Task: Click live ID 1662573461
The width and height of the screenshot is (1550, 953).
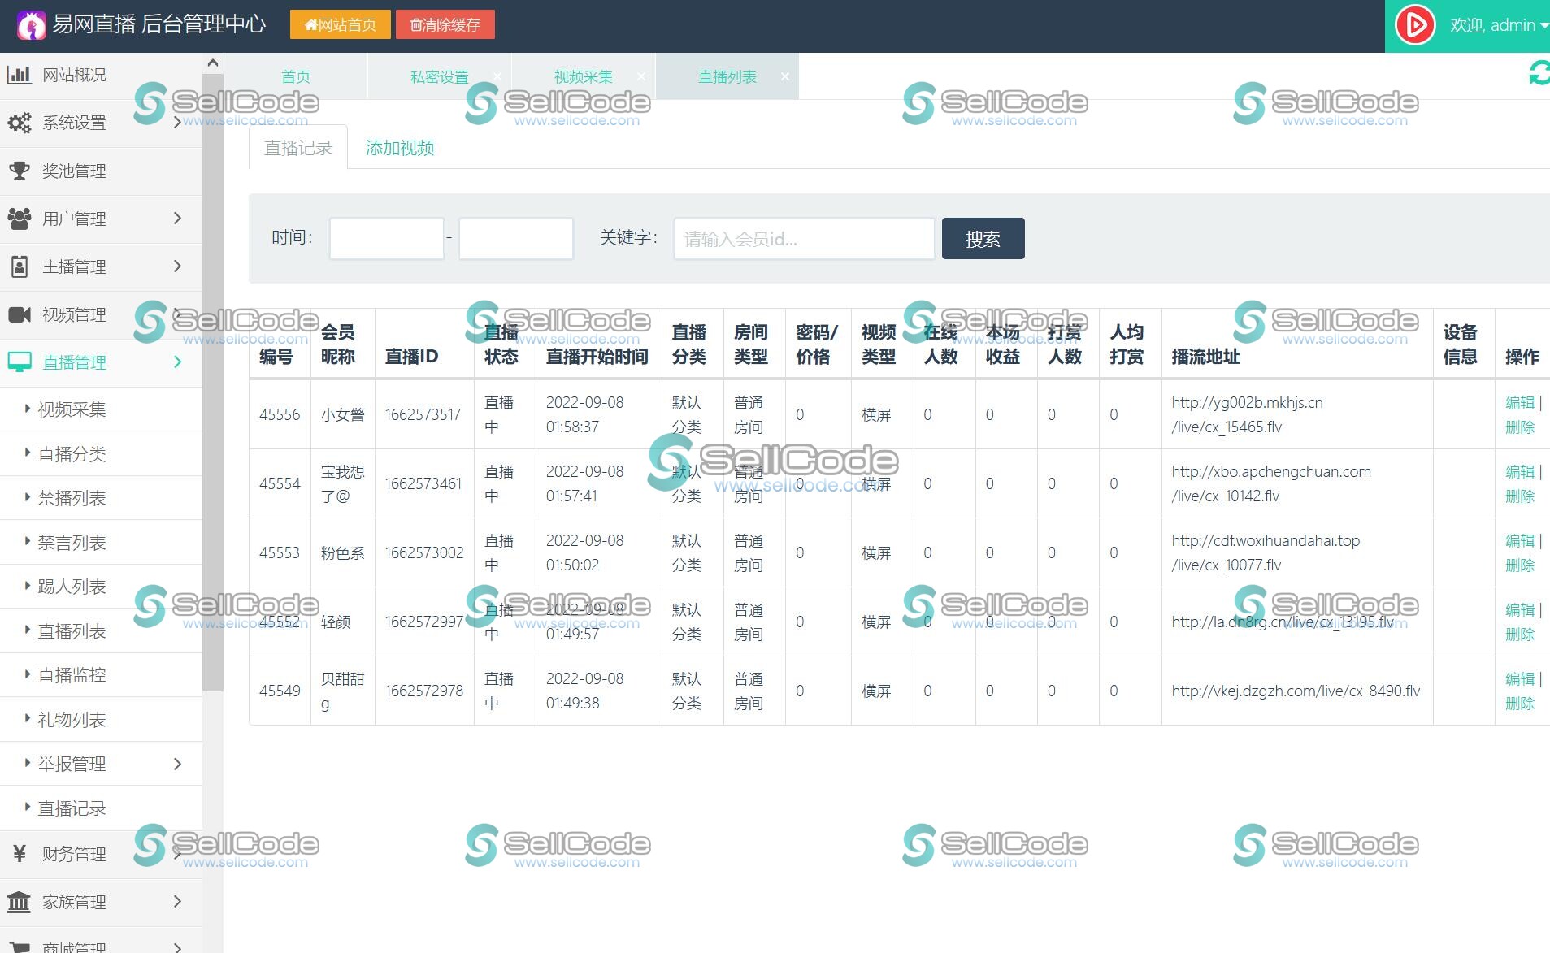Action: point(423,484)
